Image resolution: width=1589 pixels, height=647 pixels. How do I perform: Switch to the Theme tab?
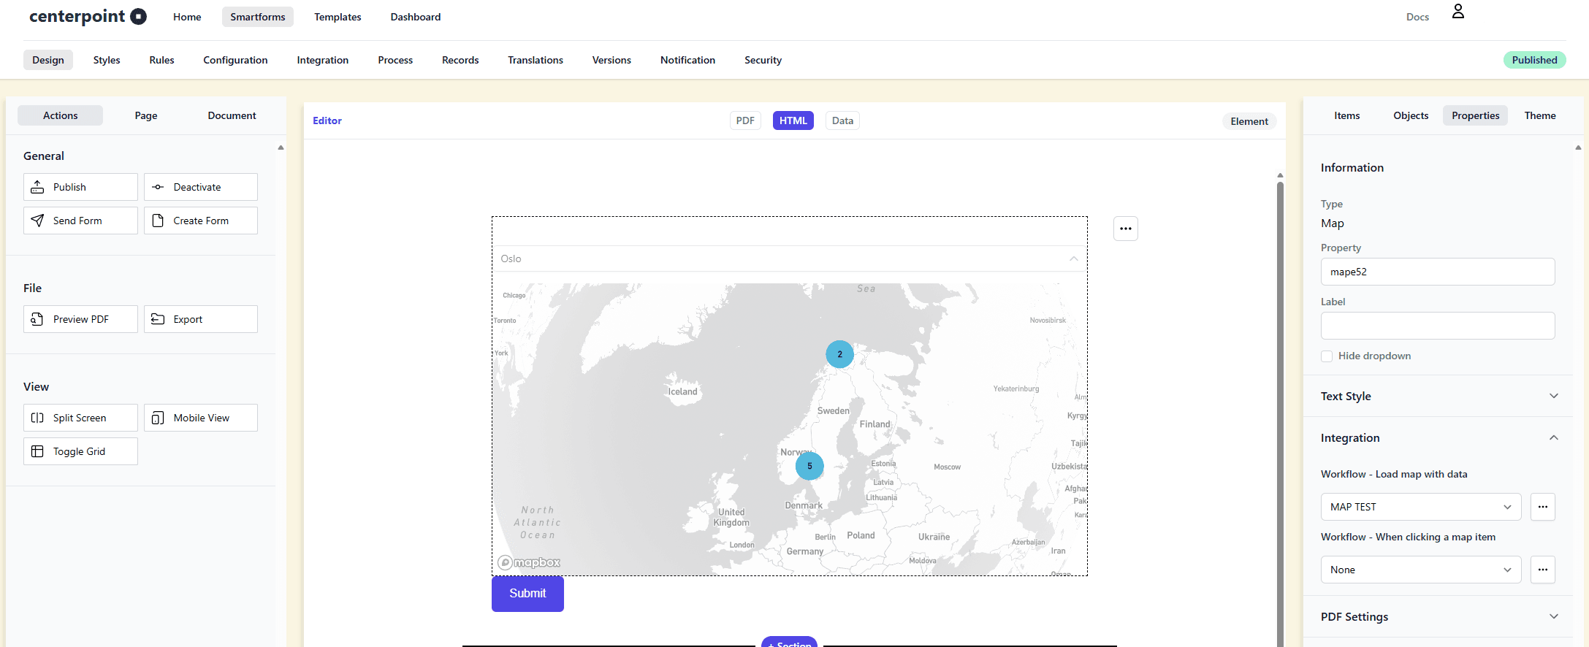pyautogui.click(x=1540, y=115)
